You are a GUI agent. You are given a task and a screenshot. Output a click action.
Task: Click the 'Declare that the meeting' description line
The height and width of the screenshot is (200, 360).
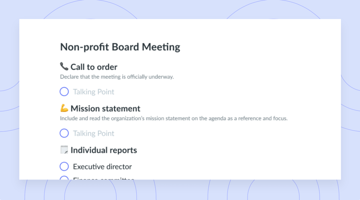pyautogui.click(x=117, y=77)
